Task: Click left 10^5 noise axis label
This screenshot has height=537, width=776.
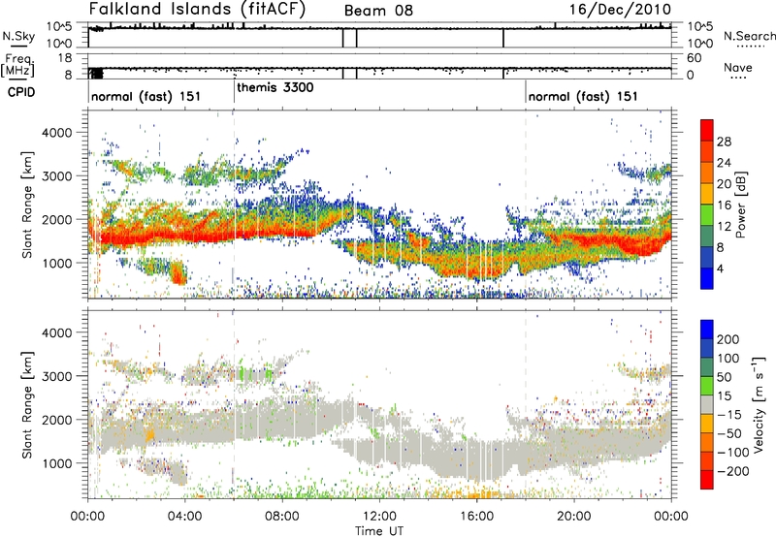Action: click(59, 26)
